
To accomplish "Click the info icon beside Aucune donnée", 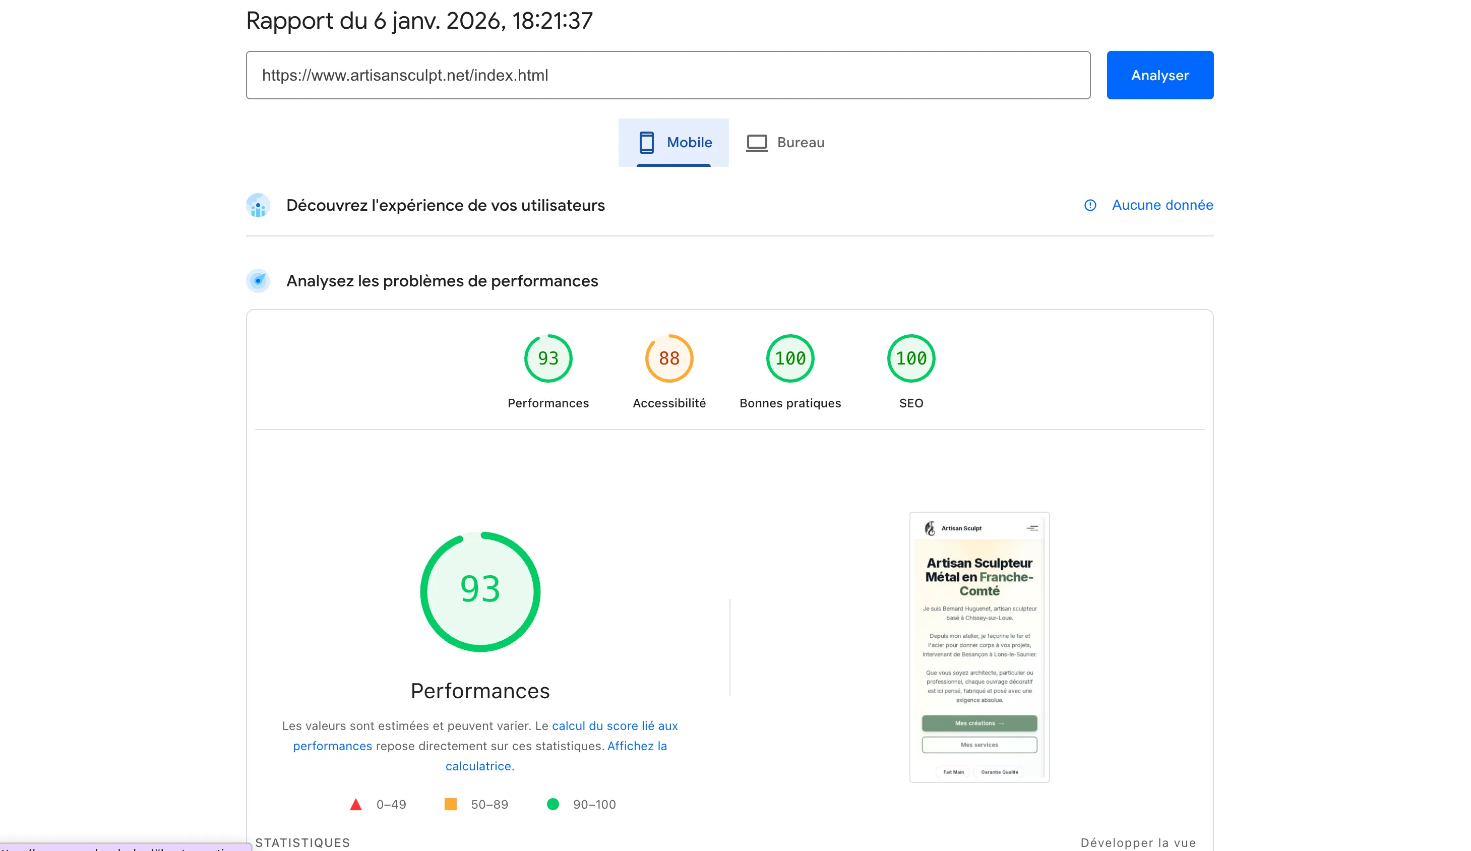I will coord(1090,206).
